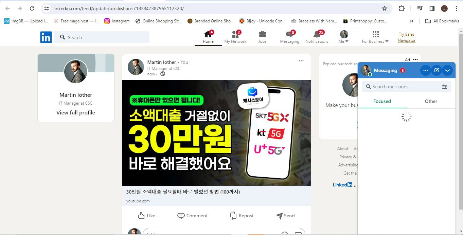This screenshot has width=463, height=235.
Task: Show more bookmarks chevron
Action: click(x=412, y=21)
